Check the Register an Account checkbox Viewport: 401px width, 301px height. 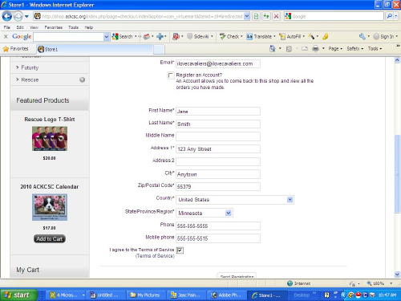pyautogui.click(x=170, y=75)
